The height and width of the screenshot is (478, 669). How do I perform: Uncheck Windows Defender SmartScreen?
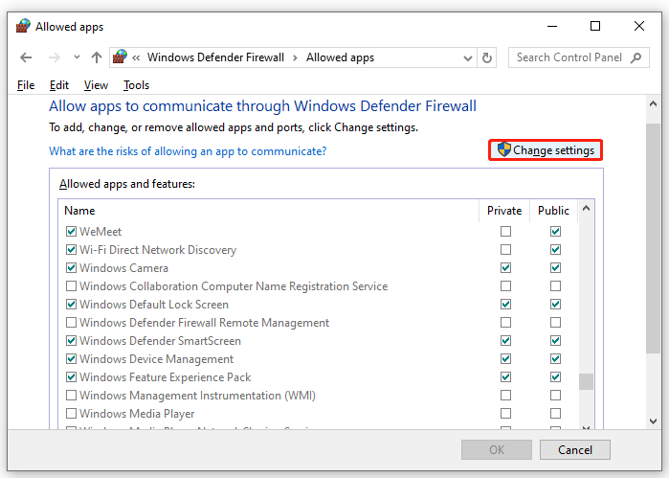[71, 340]
